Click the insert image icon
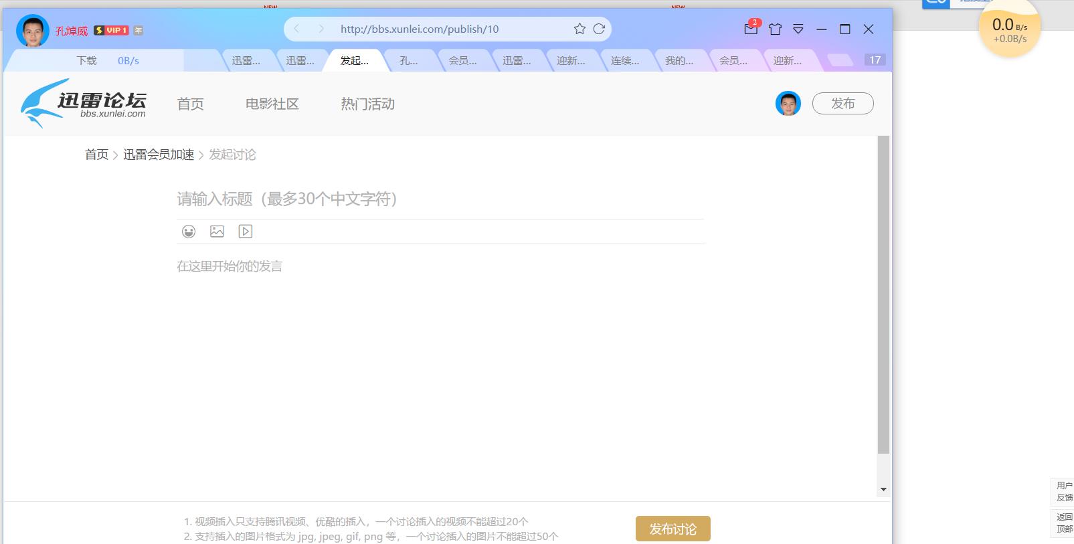 tap(217, 232)
